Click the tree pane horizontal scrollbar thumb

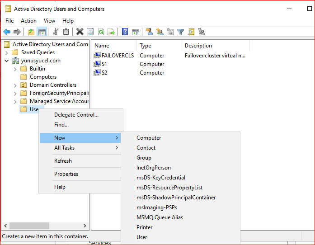[29, 226]
